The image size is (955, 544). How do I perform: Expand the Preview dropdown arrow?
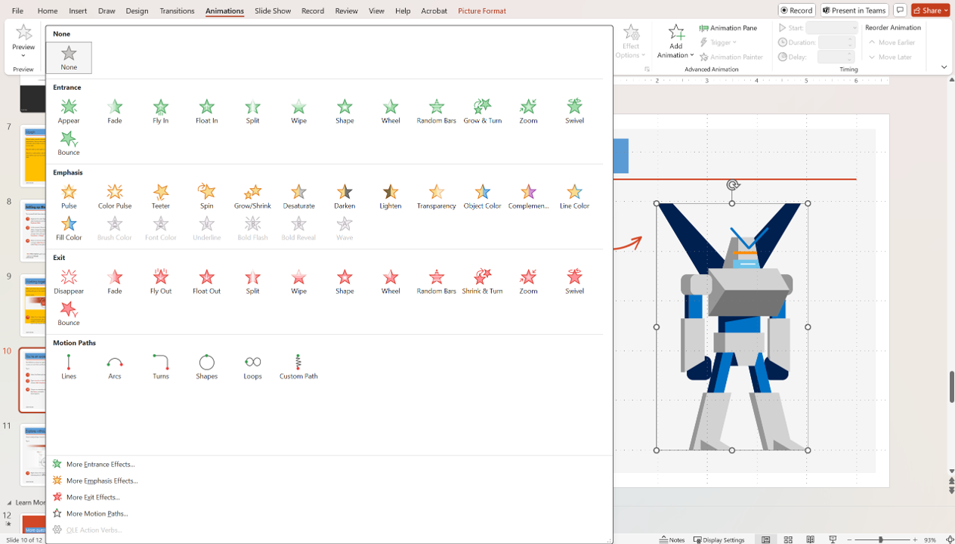tap(23, 55)
